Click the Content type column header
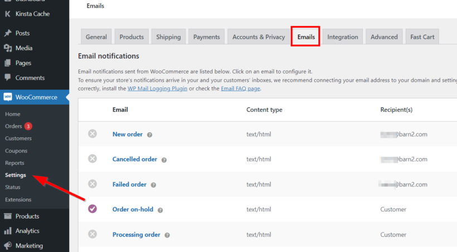Viewport: 457px width, 252px height. click(264, 110)
